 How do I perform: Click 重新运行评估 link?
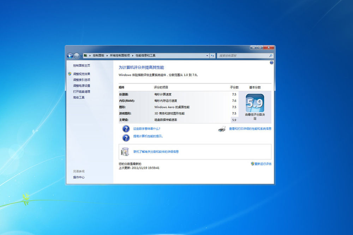tap(263, 164)
